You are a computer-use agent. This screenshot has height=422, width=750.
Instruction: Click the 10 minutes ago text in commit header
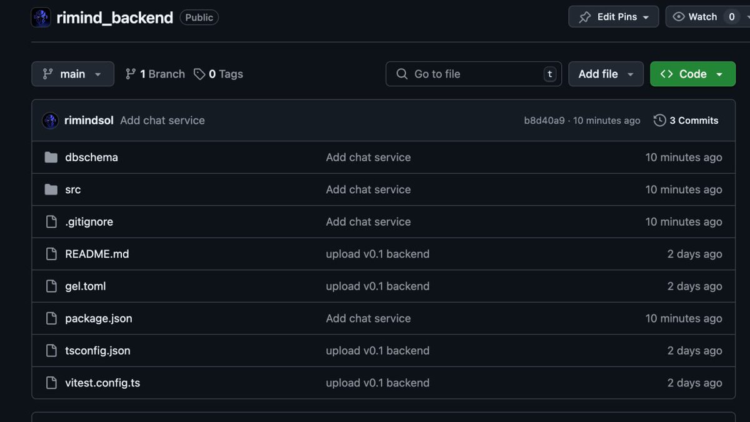[x=606, y=121]
